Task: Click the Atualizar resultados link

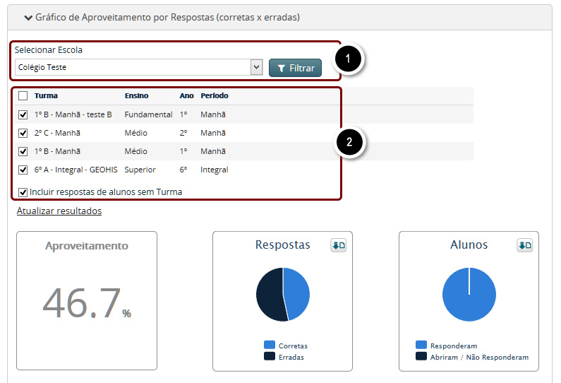Action: click(x=59, y=211)
